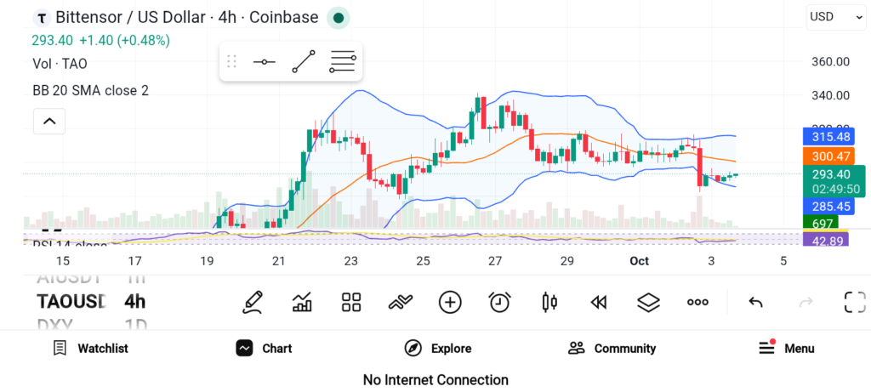Select parallel lines tool in floating toolbar
The height and width of the screenshot is (392, 871).
point(343,61)
